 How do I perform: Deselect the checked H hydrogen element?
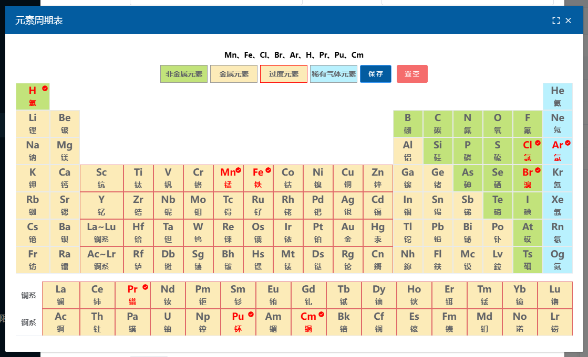[x=33, y=96]
